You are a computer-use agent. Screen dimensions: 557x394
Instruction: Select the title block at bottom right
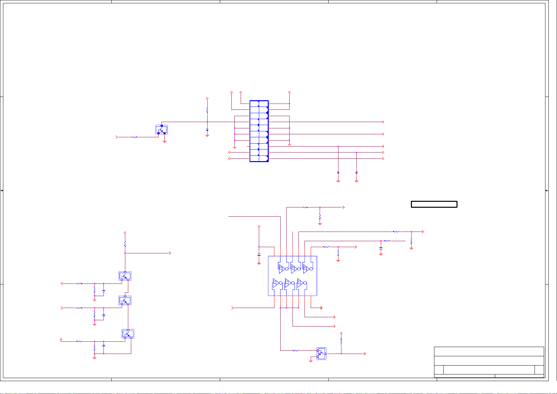coord(489,362)
